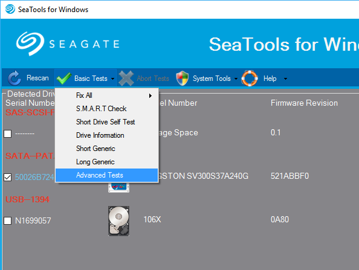Click the System Tools toolbar label

coord(212,79)
